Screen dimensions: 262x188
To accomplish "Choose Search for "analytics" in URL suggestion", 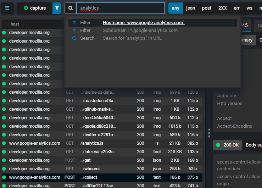I will click(x=153, y=38).
